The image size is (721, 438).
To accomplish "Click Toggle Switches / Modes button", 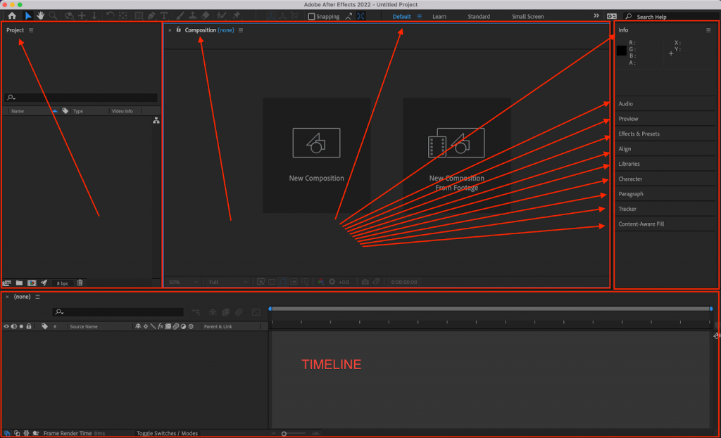I will (167, 433).
